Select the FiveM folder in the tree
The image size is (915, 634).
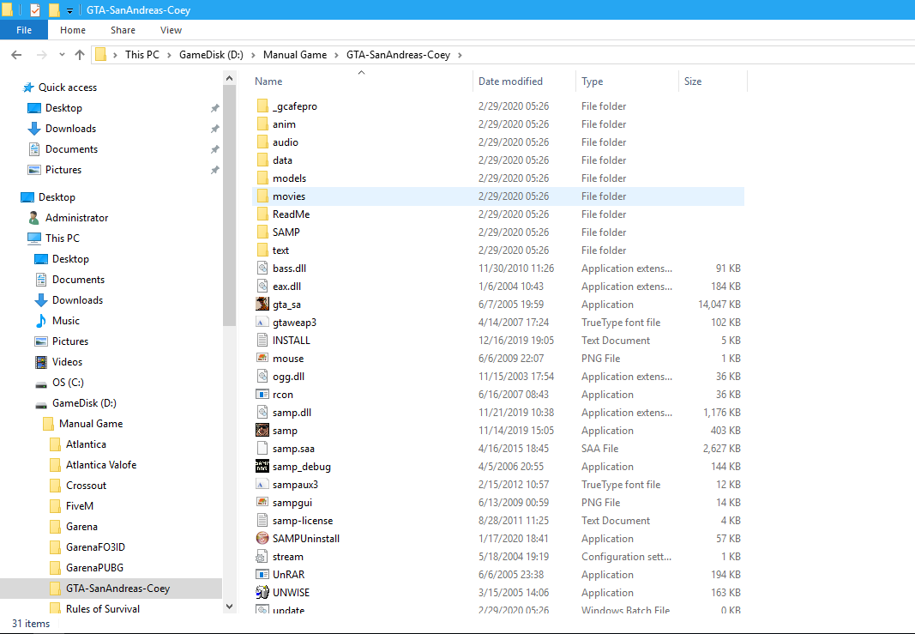pyautogui.click(x=80, y=506)
